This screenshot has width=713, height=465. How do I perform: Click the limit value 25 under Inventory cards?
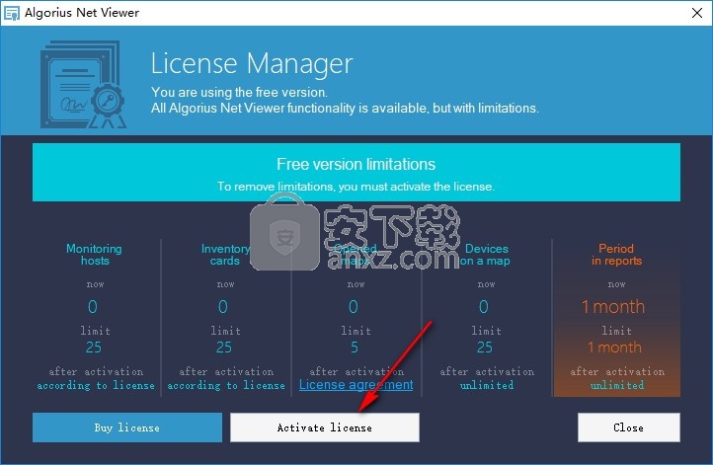(x=224, y=348)
